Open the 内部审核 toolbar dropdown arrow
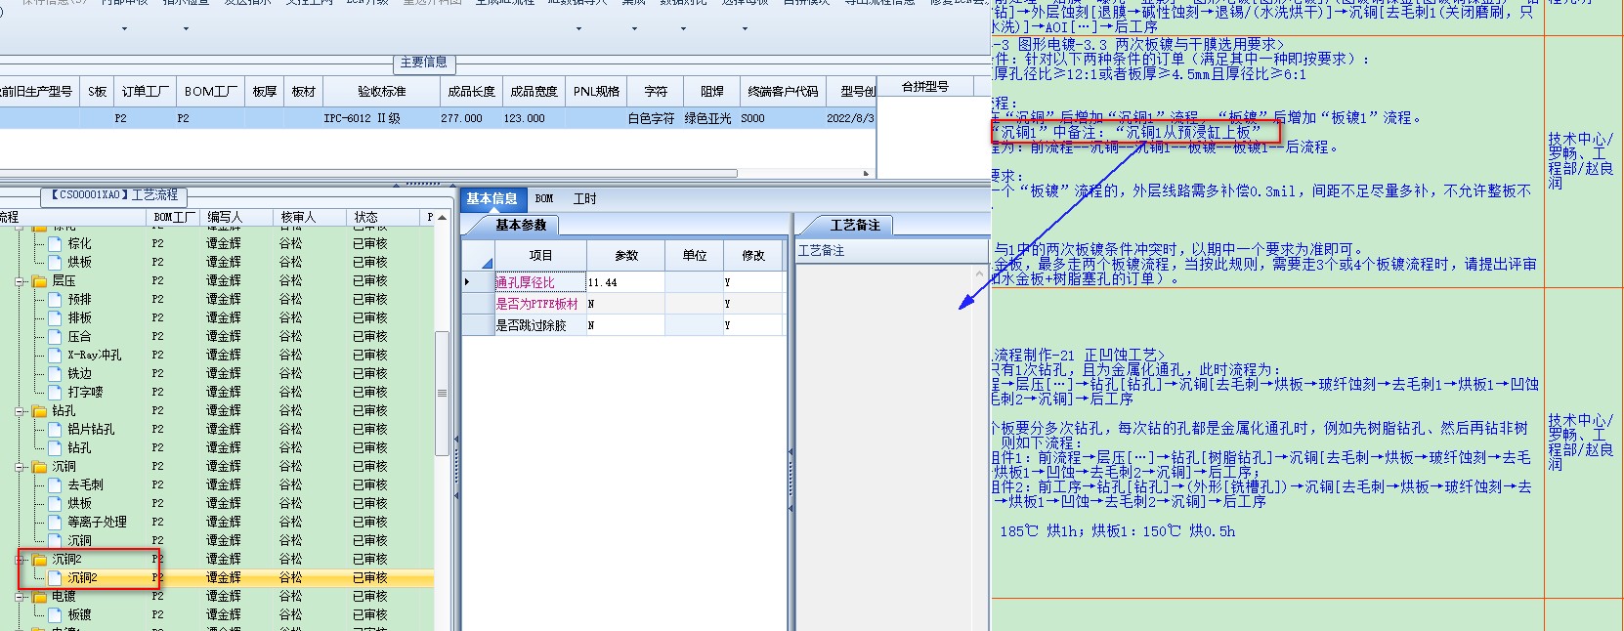The image size is (1624, 631). [x=124, y=28]
